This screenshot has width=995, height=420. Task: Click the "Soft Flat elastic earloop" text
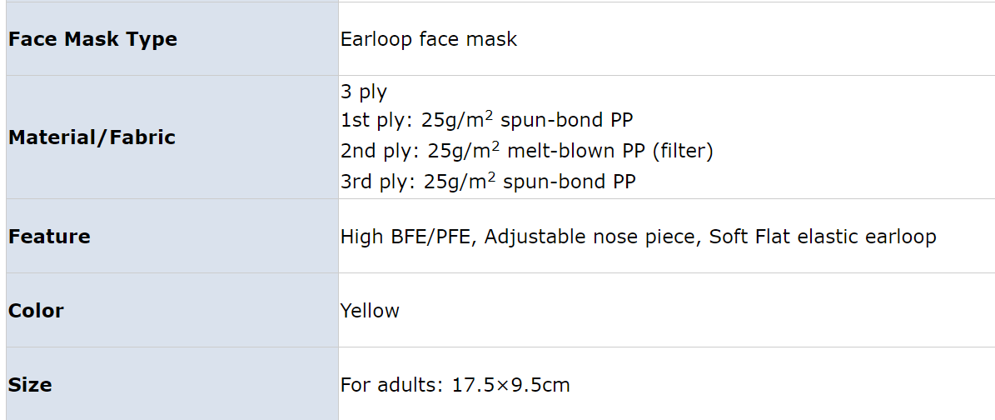point(823,237)
